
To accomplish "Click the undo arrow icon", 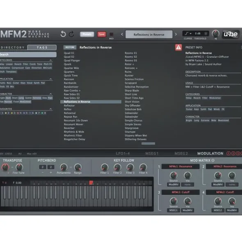I will pyautogui.click(x=63, y=34).
